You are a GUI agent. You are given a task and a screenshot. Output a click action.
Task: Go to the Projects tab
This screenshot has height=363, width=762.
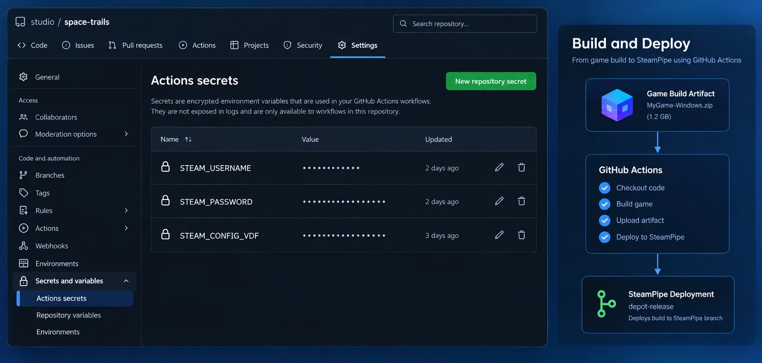[x=250, y=45]
